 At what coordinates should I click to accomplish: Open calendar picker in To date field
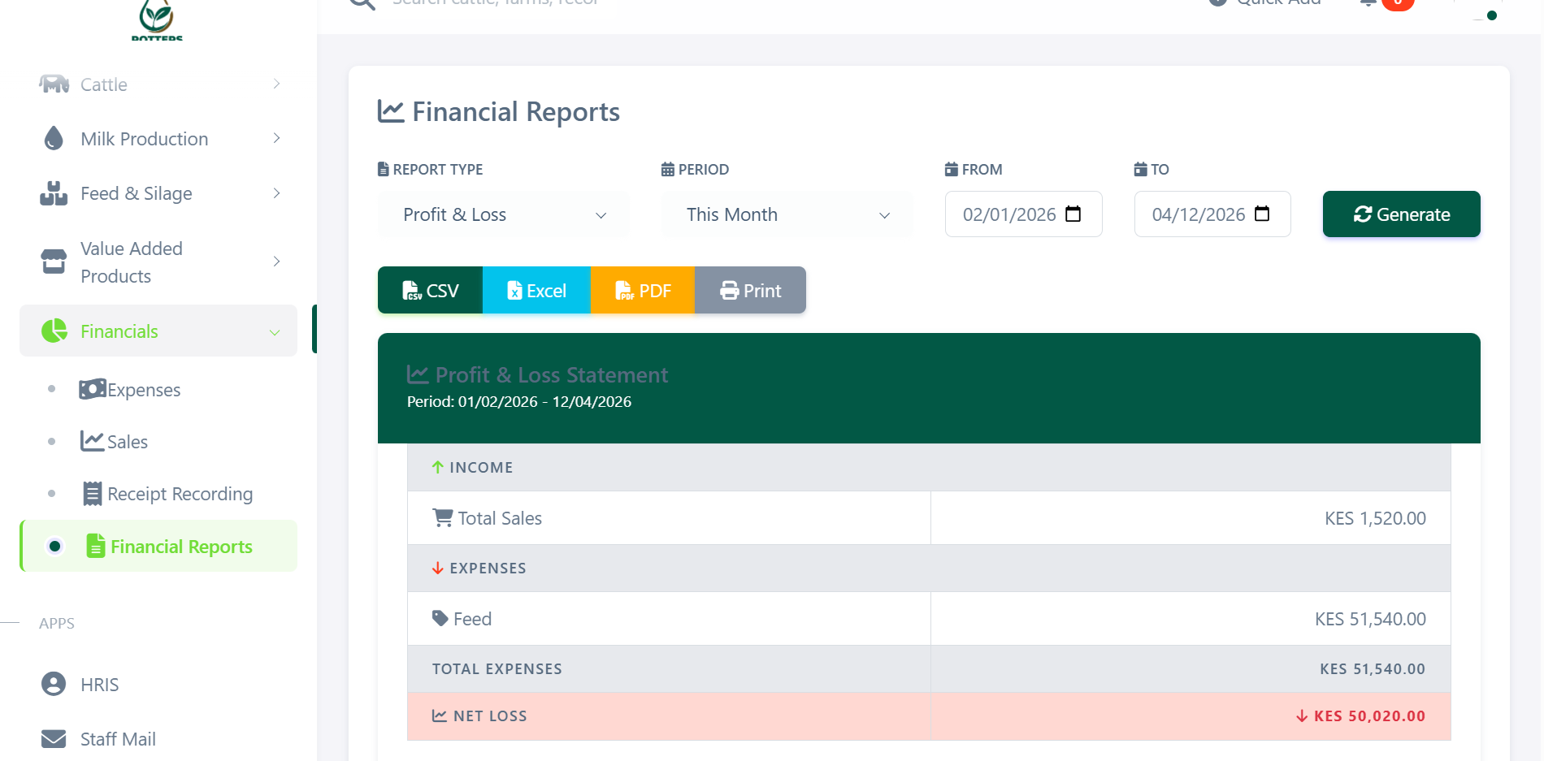point(1261,214)
